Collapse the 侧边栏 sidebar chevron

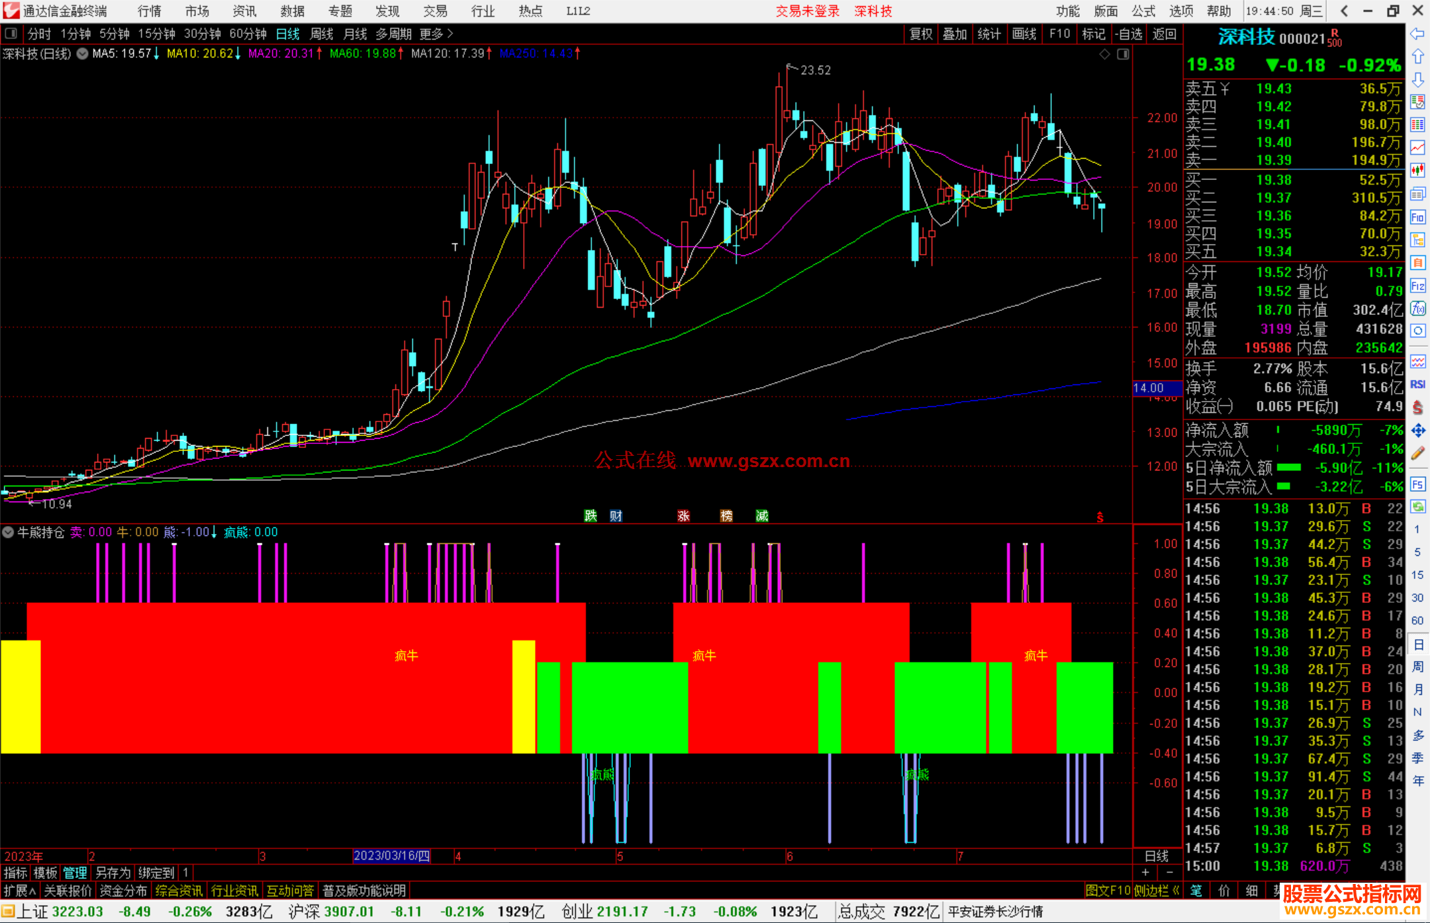pyautogui.click(x=1176, y=891)
